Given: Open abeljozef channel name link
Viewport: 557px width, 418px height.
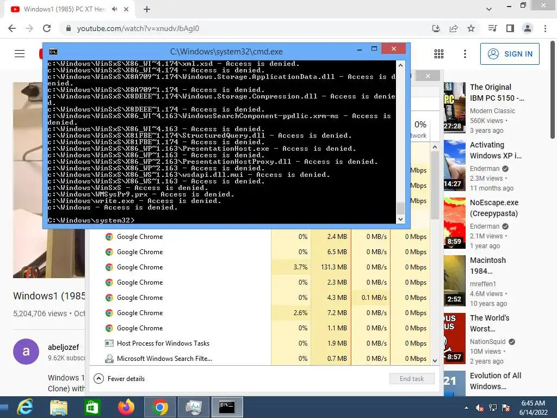Looking at the screenshot, I should pyautogui.click(x=64, y=347).
